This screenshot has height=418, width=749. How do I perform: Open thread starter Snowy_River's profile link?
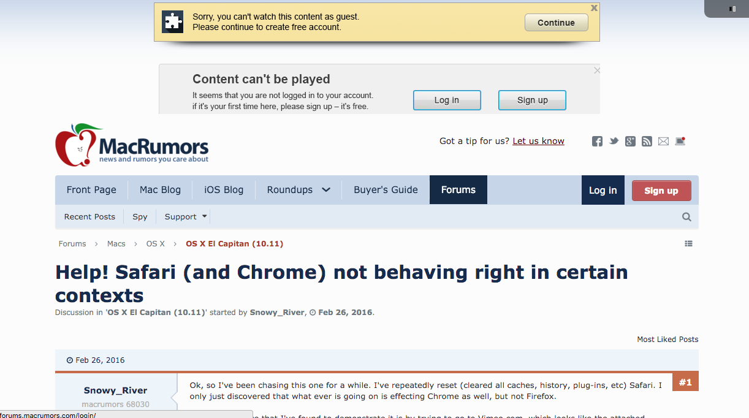(x=277, y=313)
